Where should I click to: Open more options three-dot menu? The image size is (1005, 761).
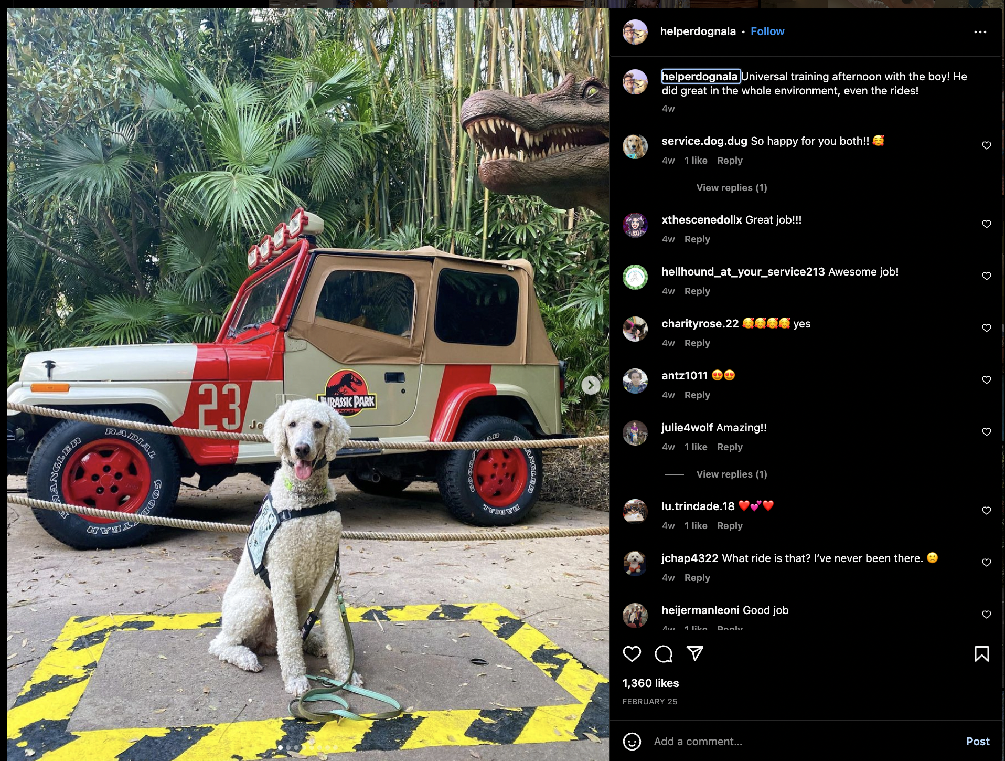point(980,32)
